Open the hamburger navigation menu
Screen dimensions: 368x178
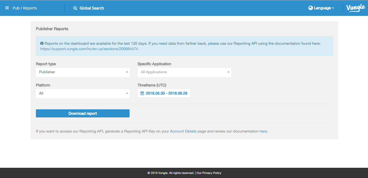7,8
